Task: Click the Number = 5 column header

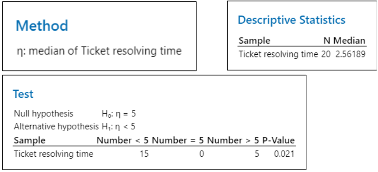Action: pos(178,140)
